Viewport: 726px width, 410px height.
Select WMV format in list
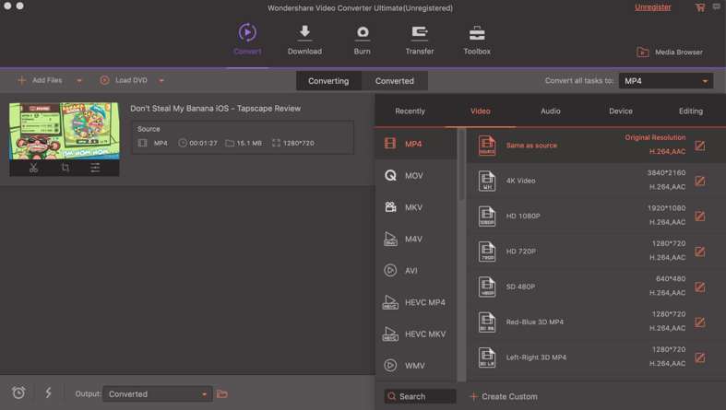tap(416, 366)
